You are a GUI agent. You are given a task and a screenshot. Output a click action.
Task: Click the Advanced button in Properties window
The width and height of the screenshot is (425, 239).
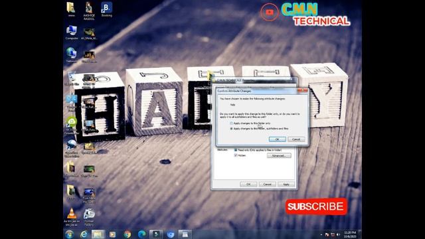(x=279, y=155)
